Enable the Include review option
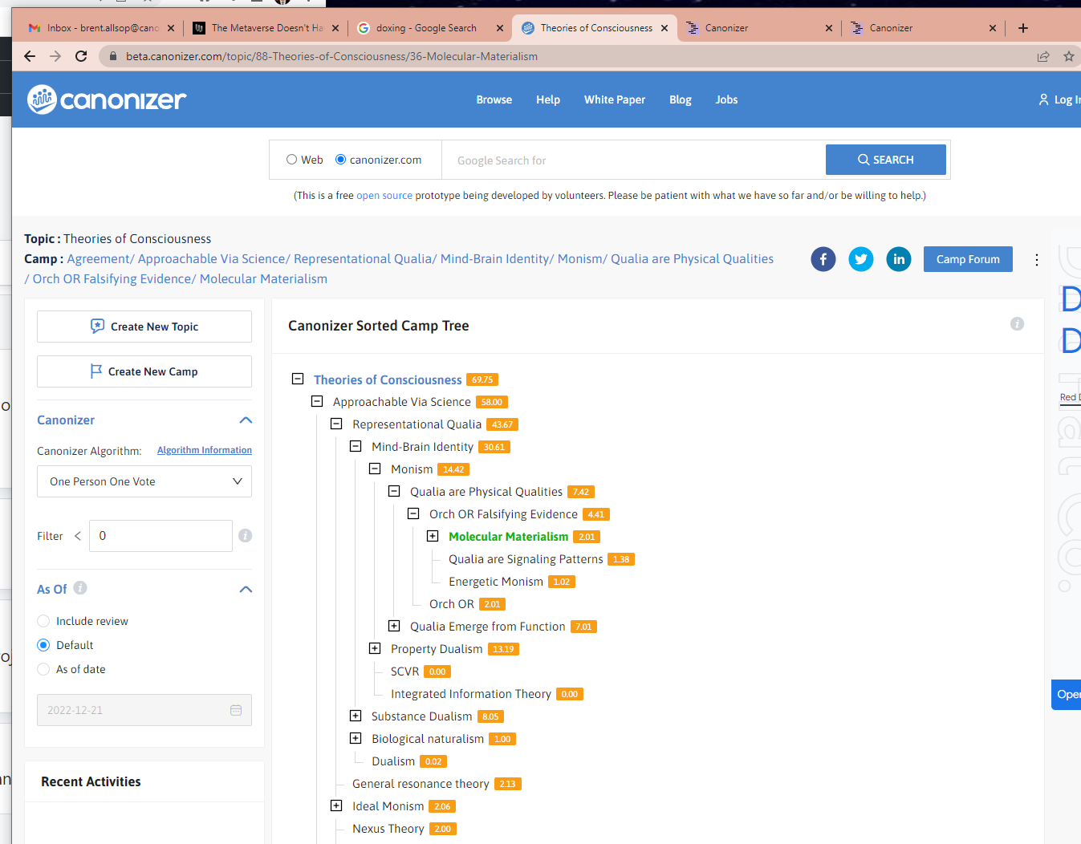Image resolution: width=1081 pixels, height=844 pixels. 43,620
